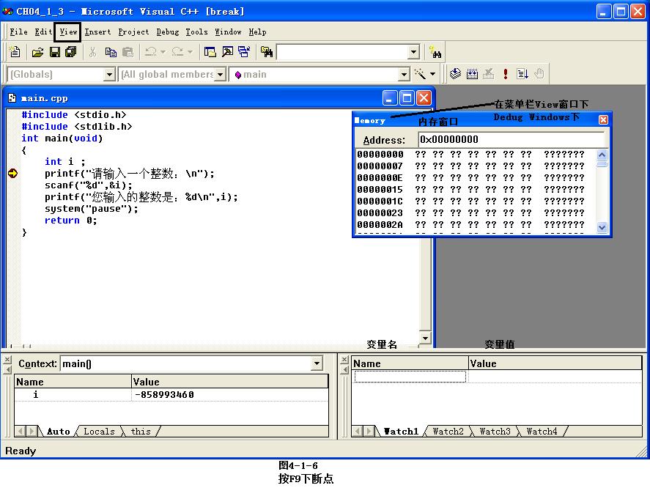Image resolution: width=650 pixels, height=488 pixels.
Task: Toggle breakpoint with the hand icon
Action: 539,74
